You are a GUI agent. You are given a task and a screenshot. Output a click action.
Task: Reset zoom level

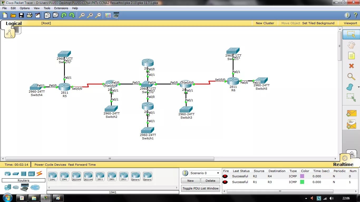coord(90,15)
